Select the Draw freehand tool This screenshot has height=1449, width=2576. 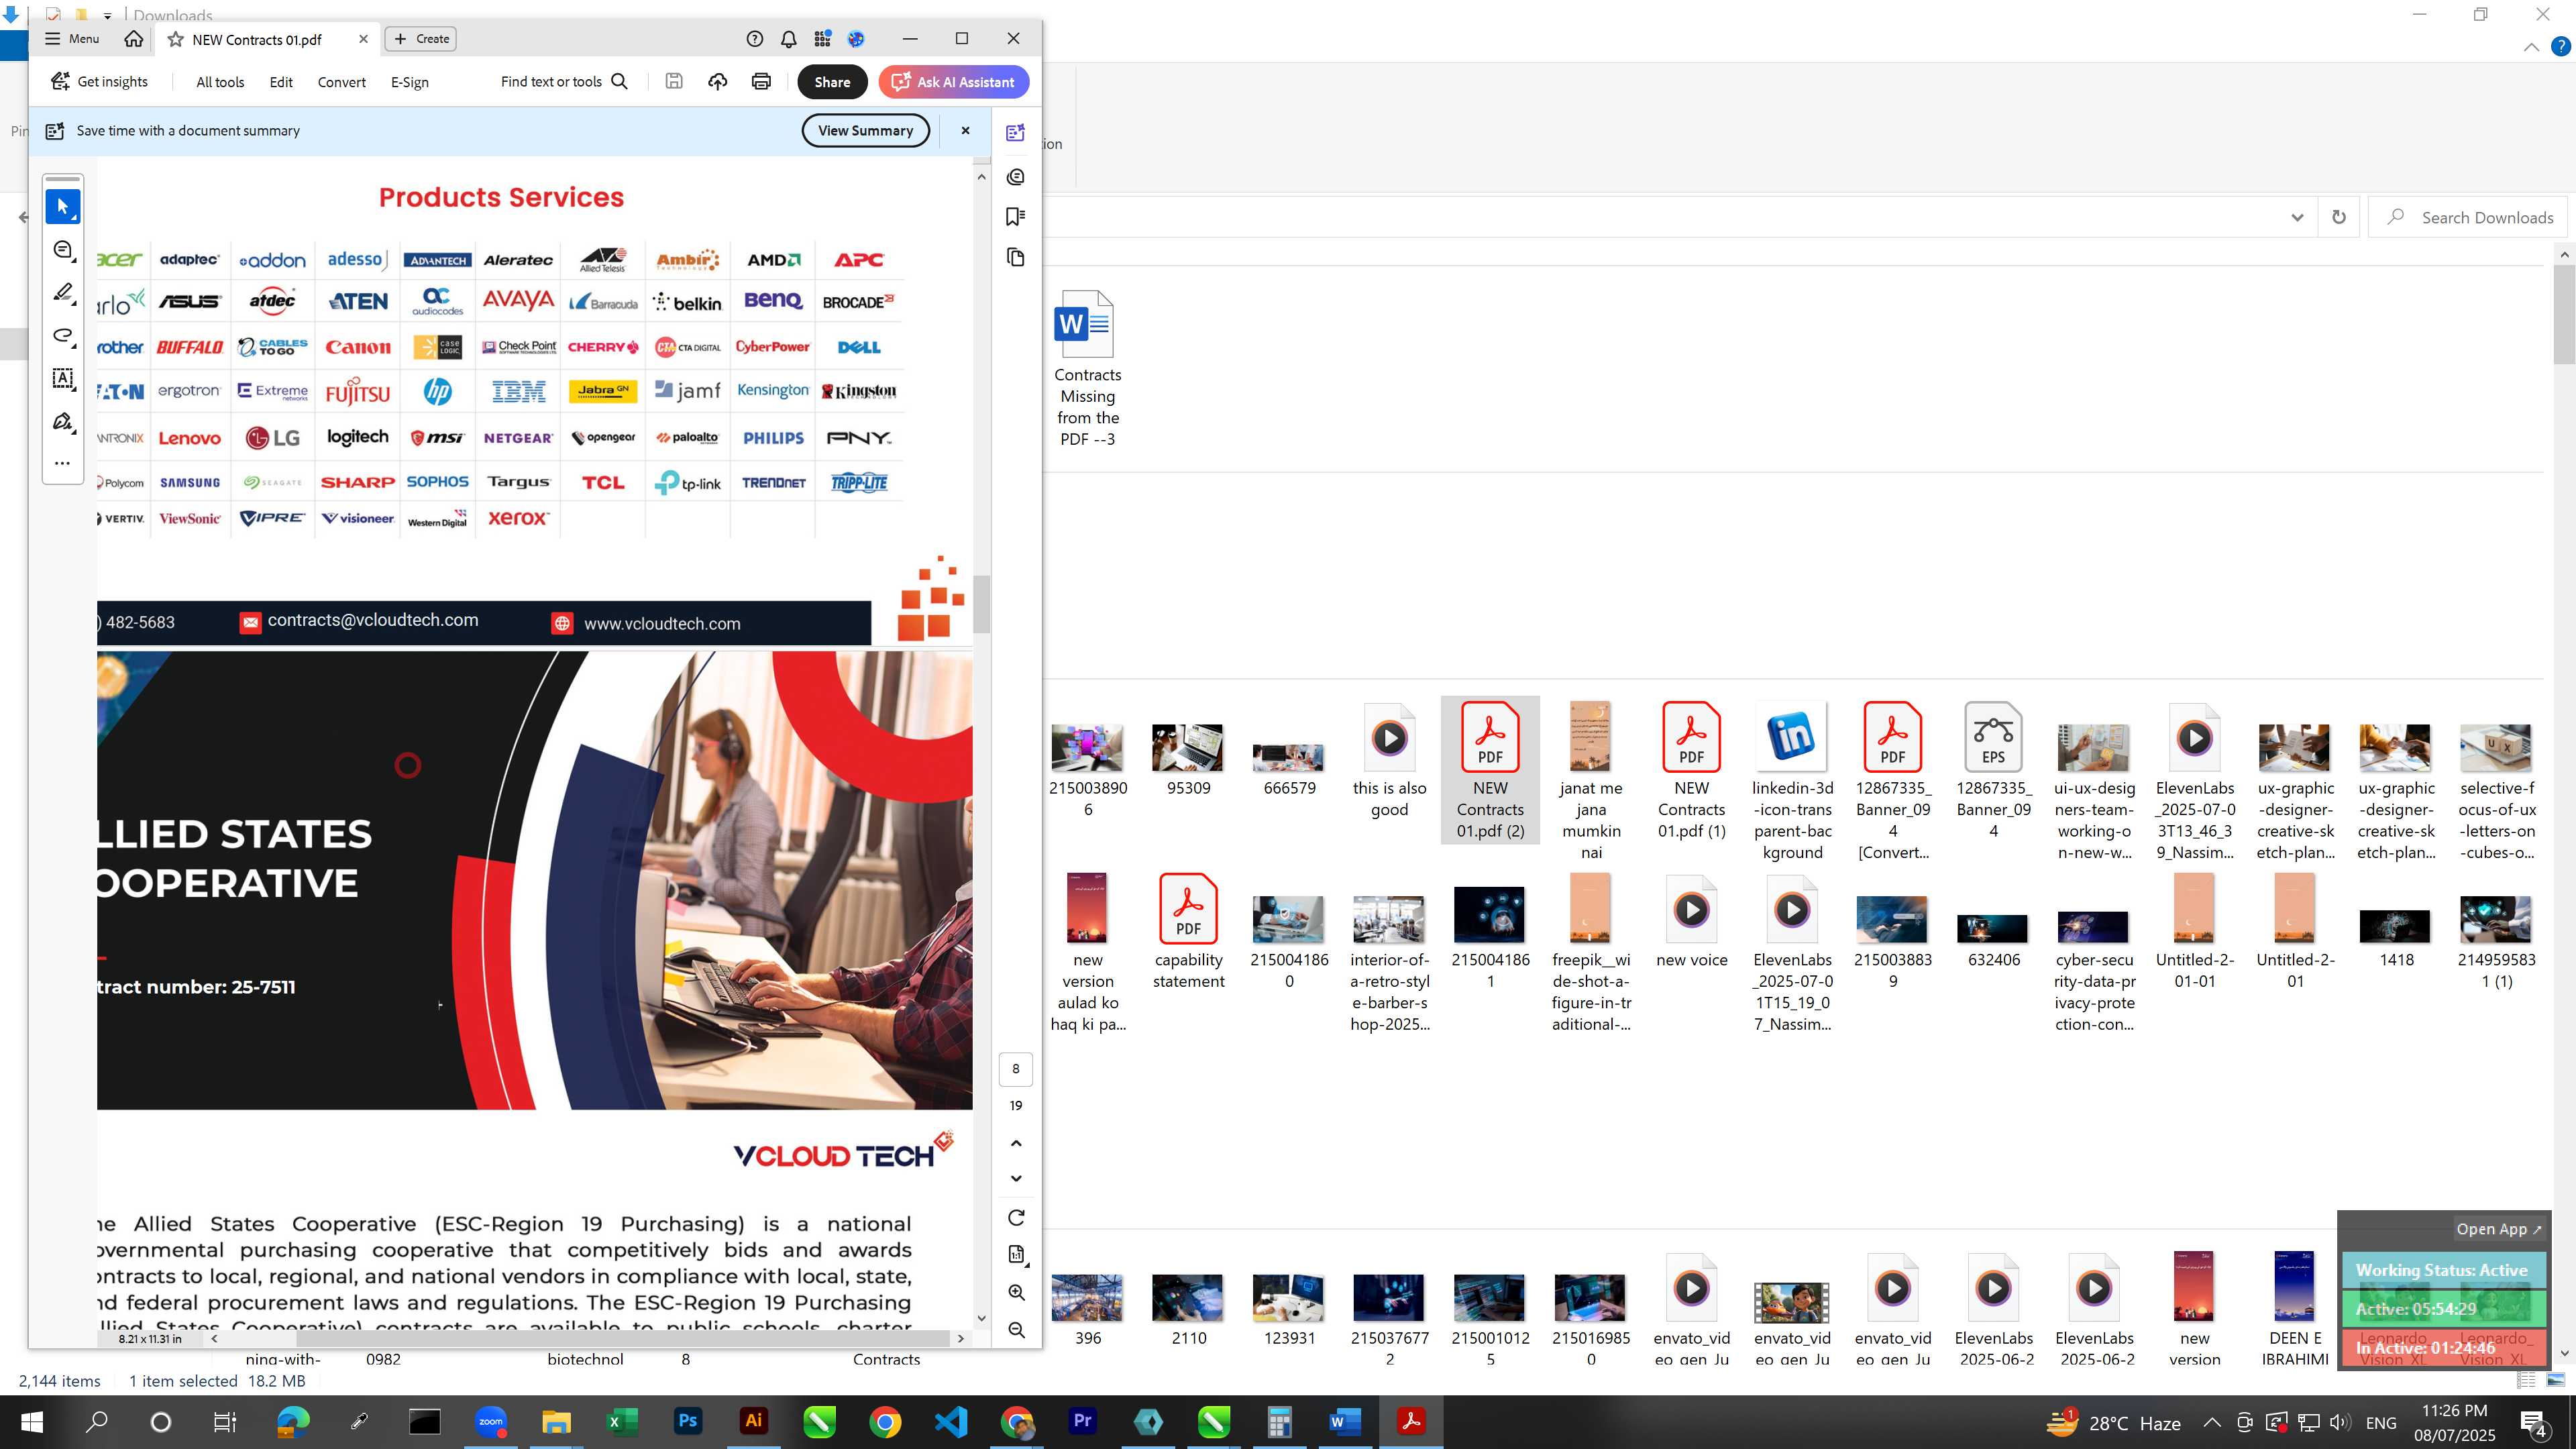63,336
